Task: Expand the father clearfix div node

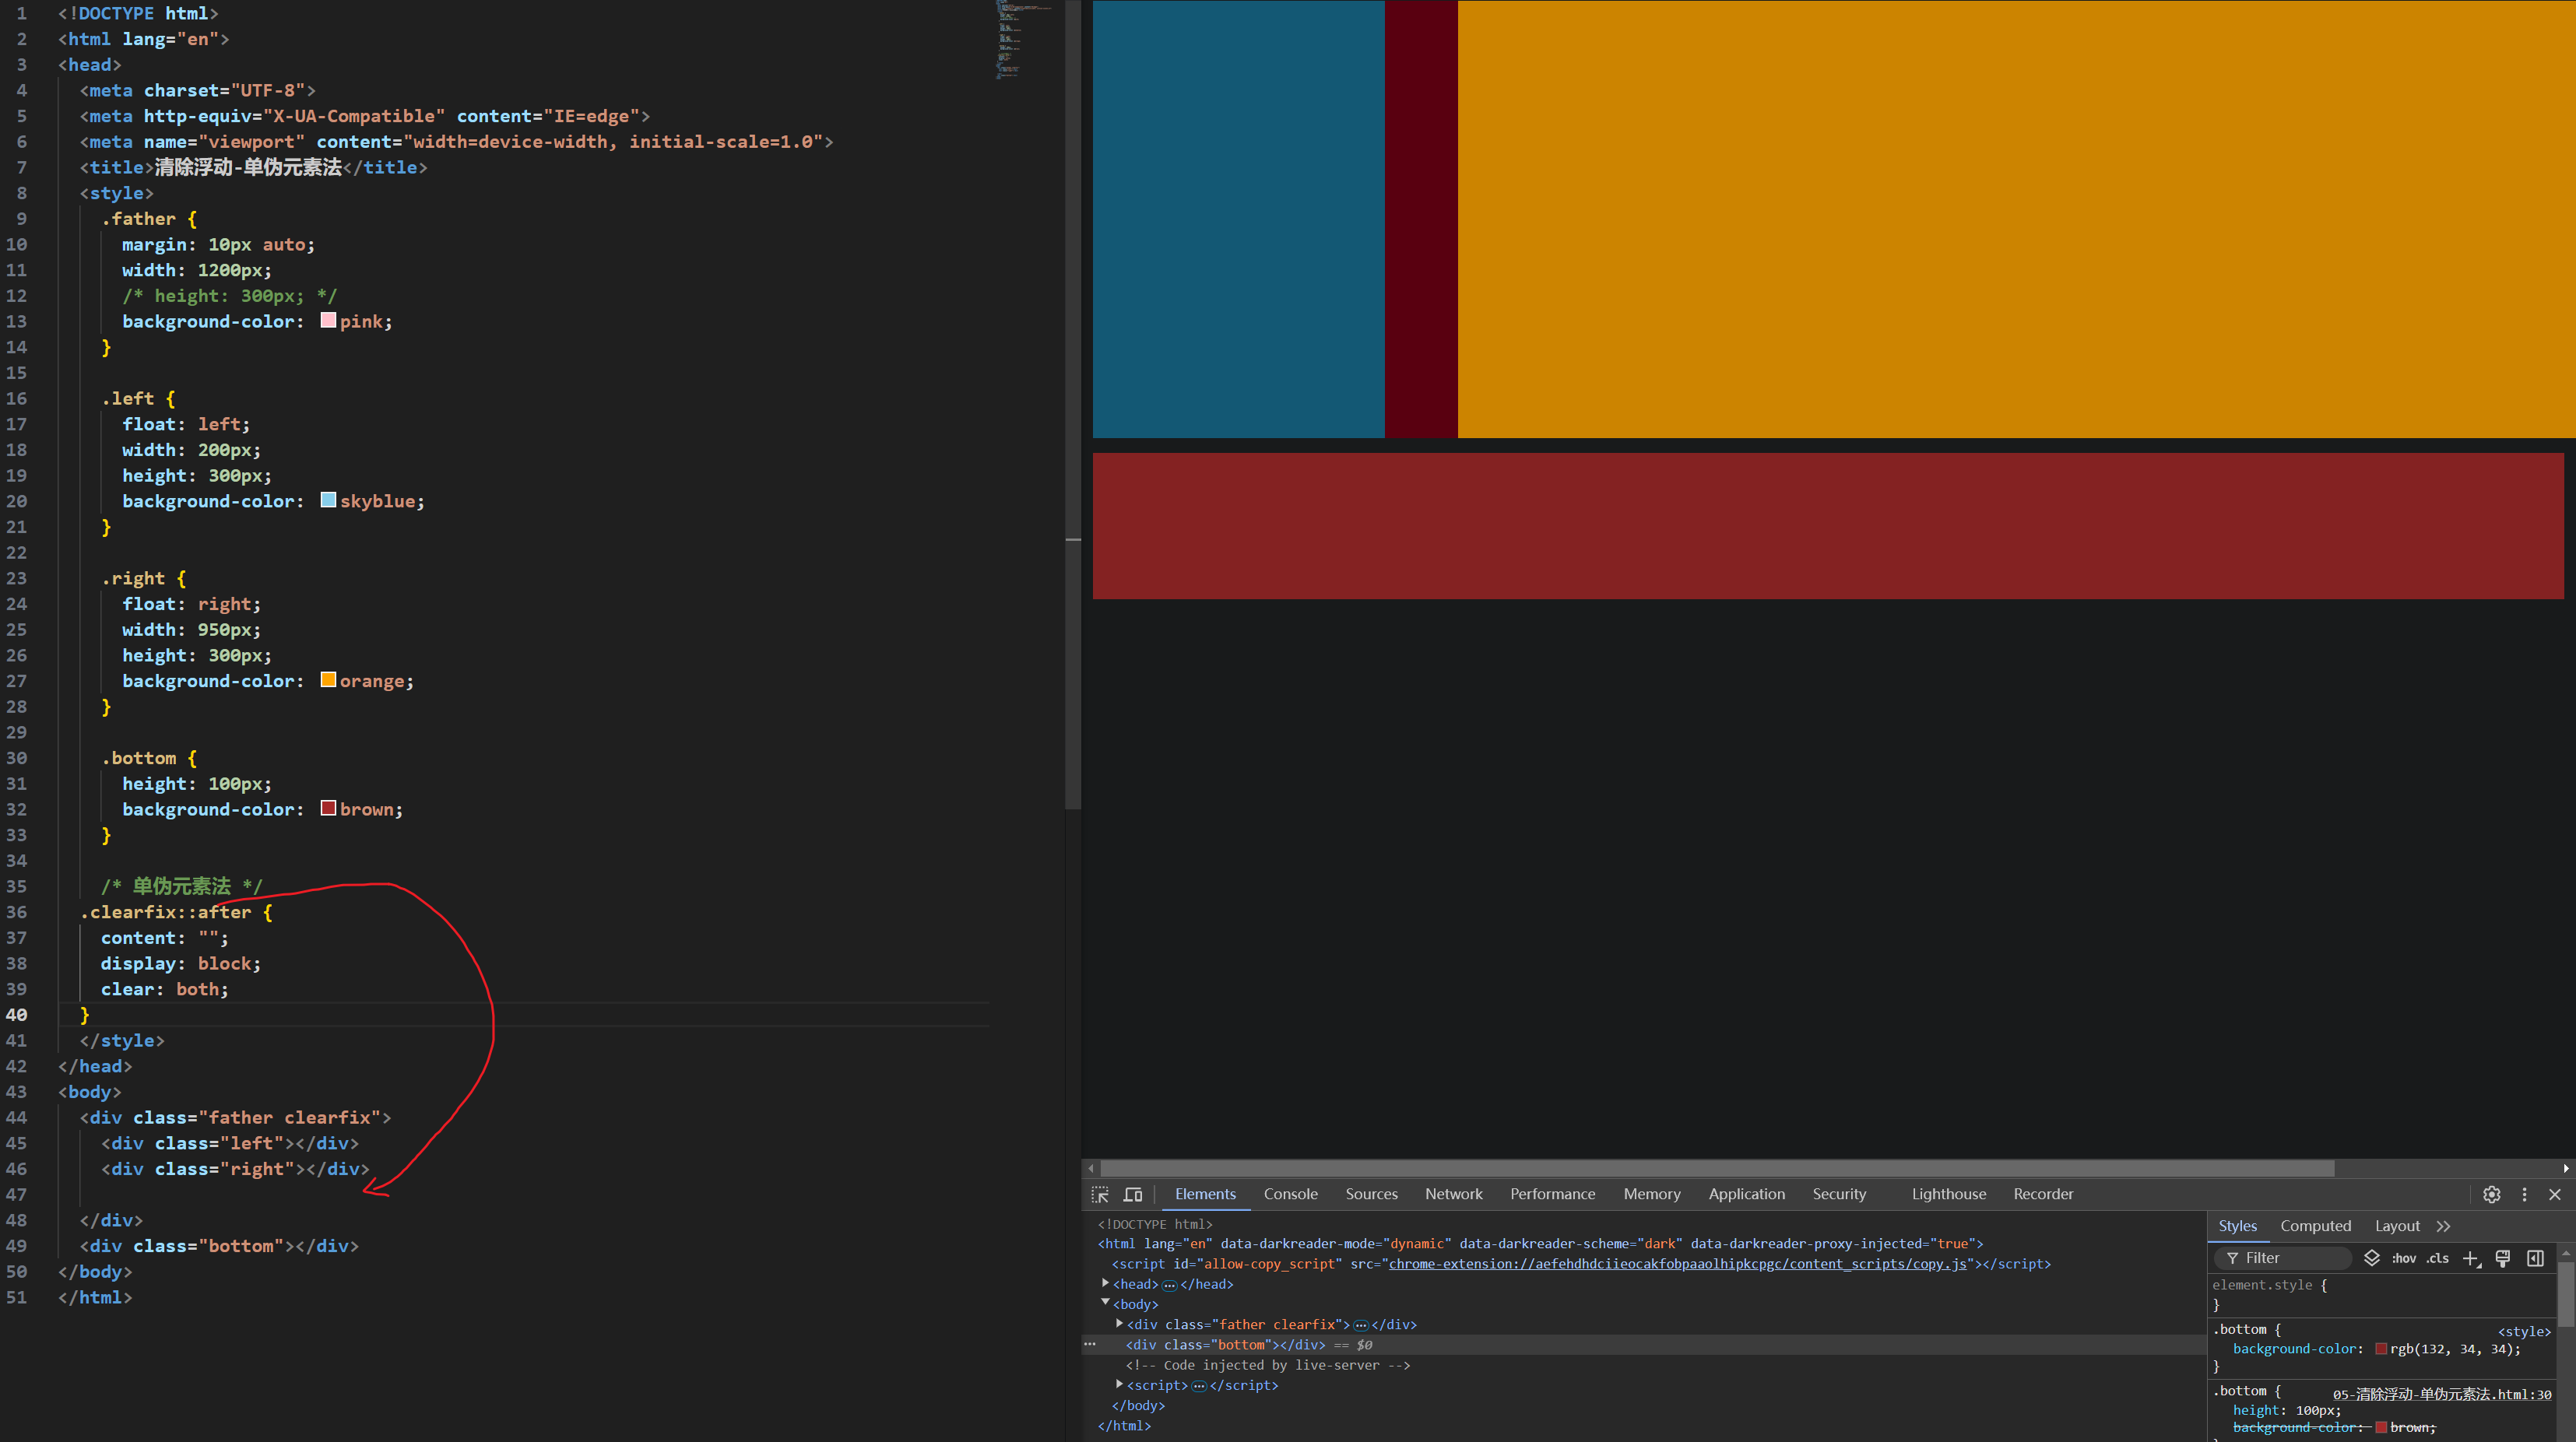Action: [1119, 1324]
